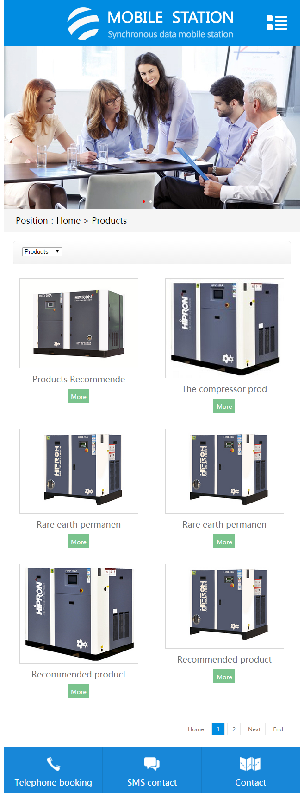Open HPR-200A compressor product thumbnail

(79, 323)
